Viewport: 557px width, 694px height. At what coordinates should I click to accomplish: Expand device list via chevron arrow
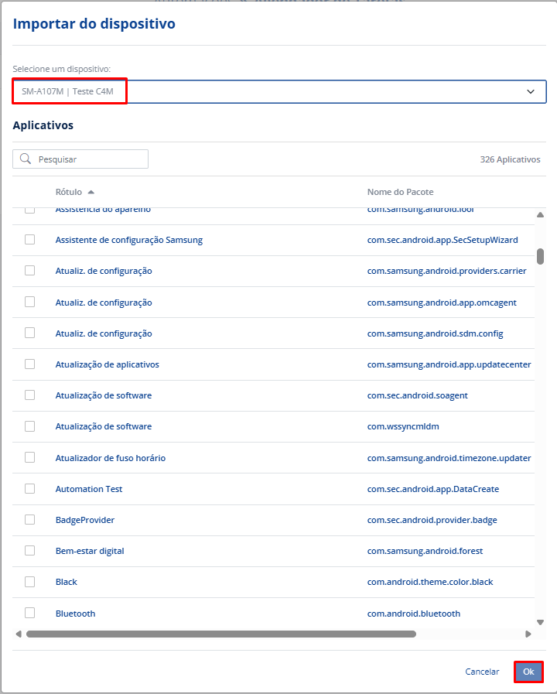pos(531,91)
